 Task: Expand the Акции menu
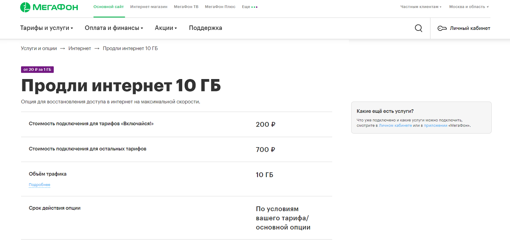166,28
